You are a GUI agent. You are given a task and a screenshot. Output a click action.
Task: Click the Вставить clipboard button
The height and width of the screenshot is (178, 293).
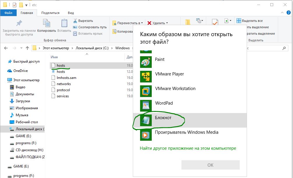(64, 26)
